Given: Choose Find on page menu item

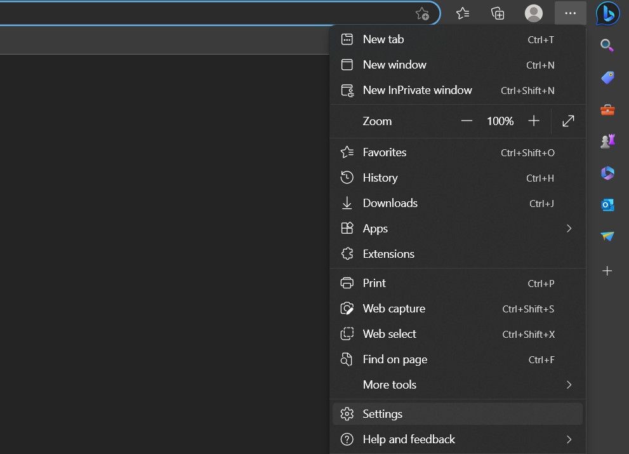Looking at the screenshot, I should coord(457,359).
